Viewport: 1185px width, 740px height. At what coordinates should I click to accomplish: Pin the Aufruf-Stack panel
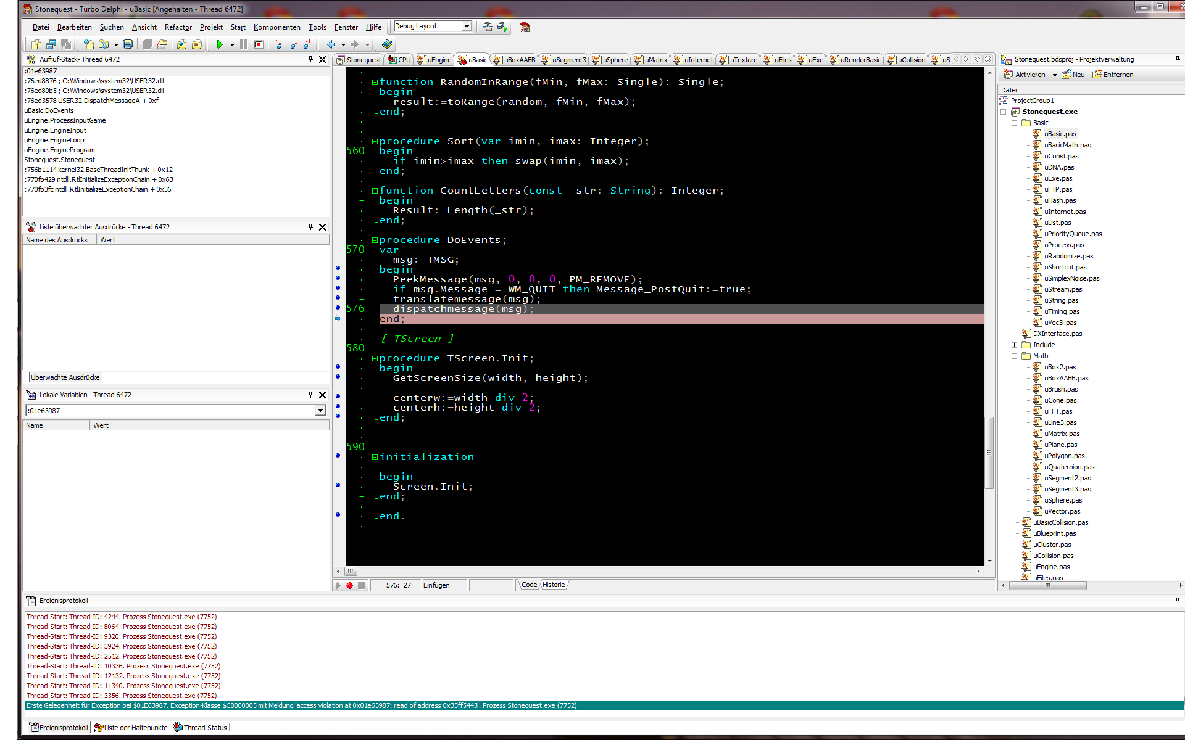point(310,59)
